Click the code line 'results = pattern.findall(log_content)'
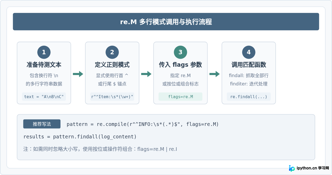Screen dimensions: 332x175 [x=80, y=137]
